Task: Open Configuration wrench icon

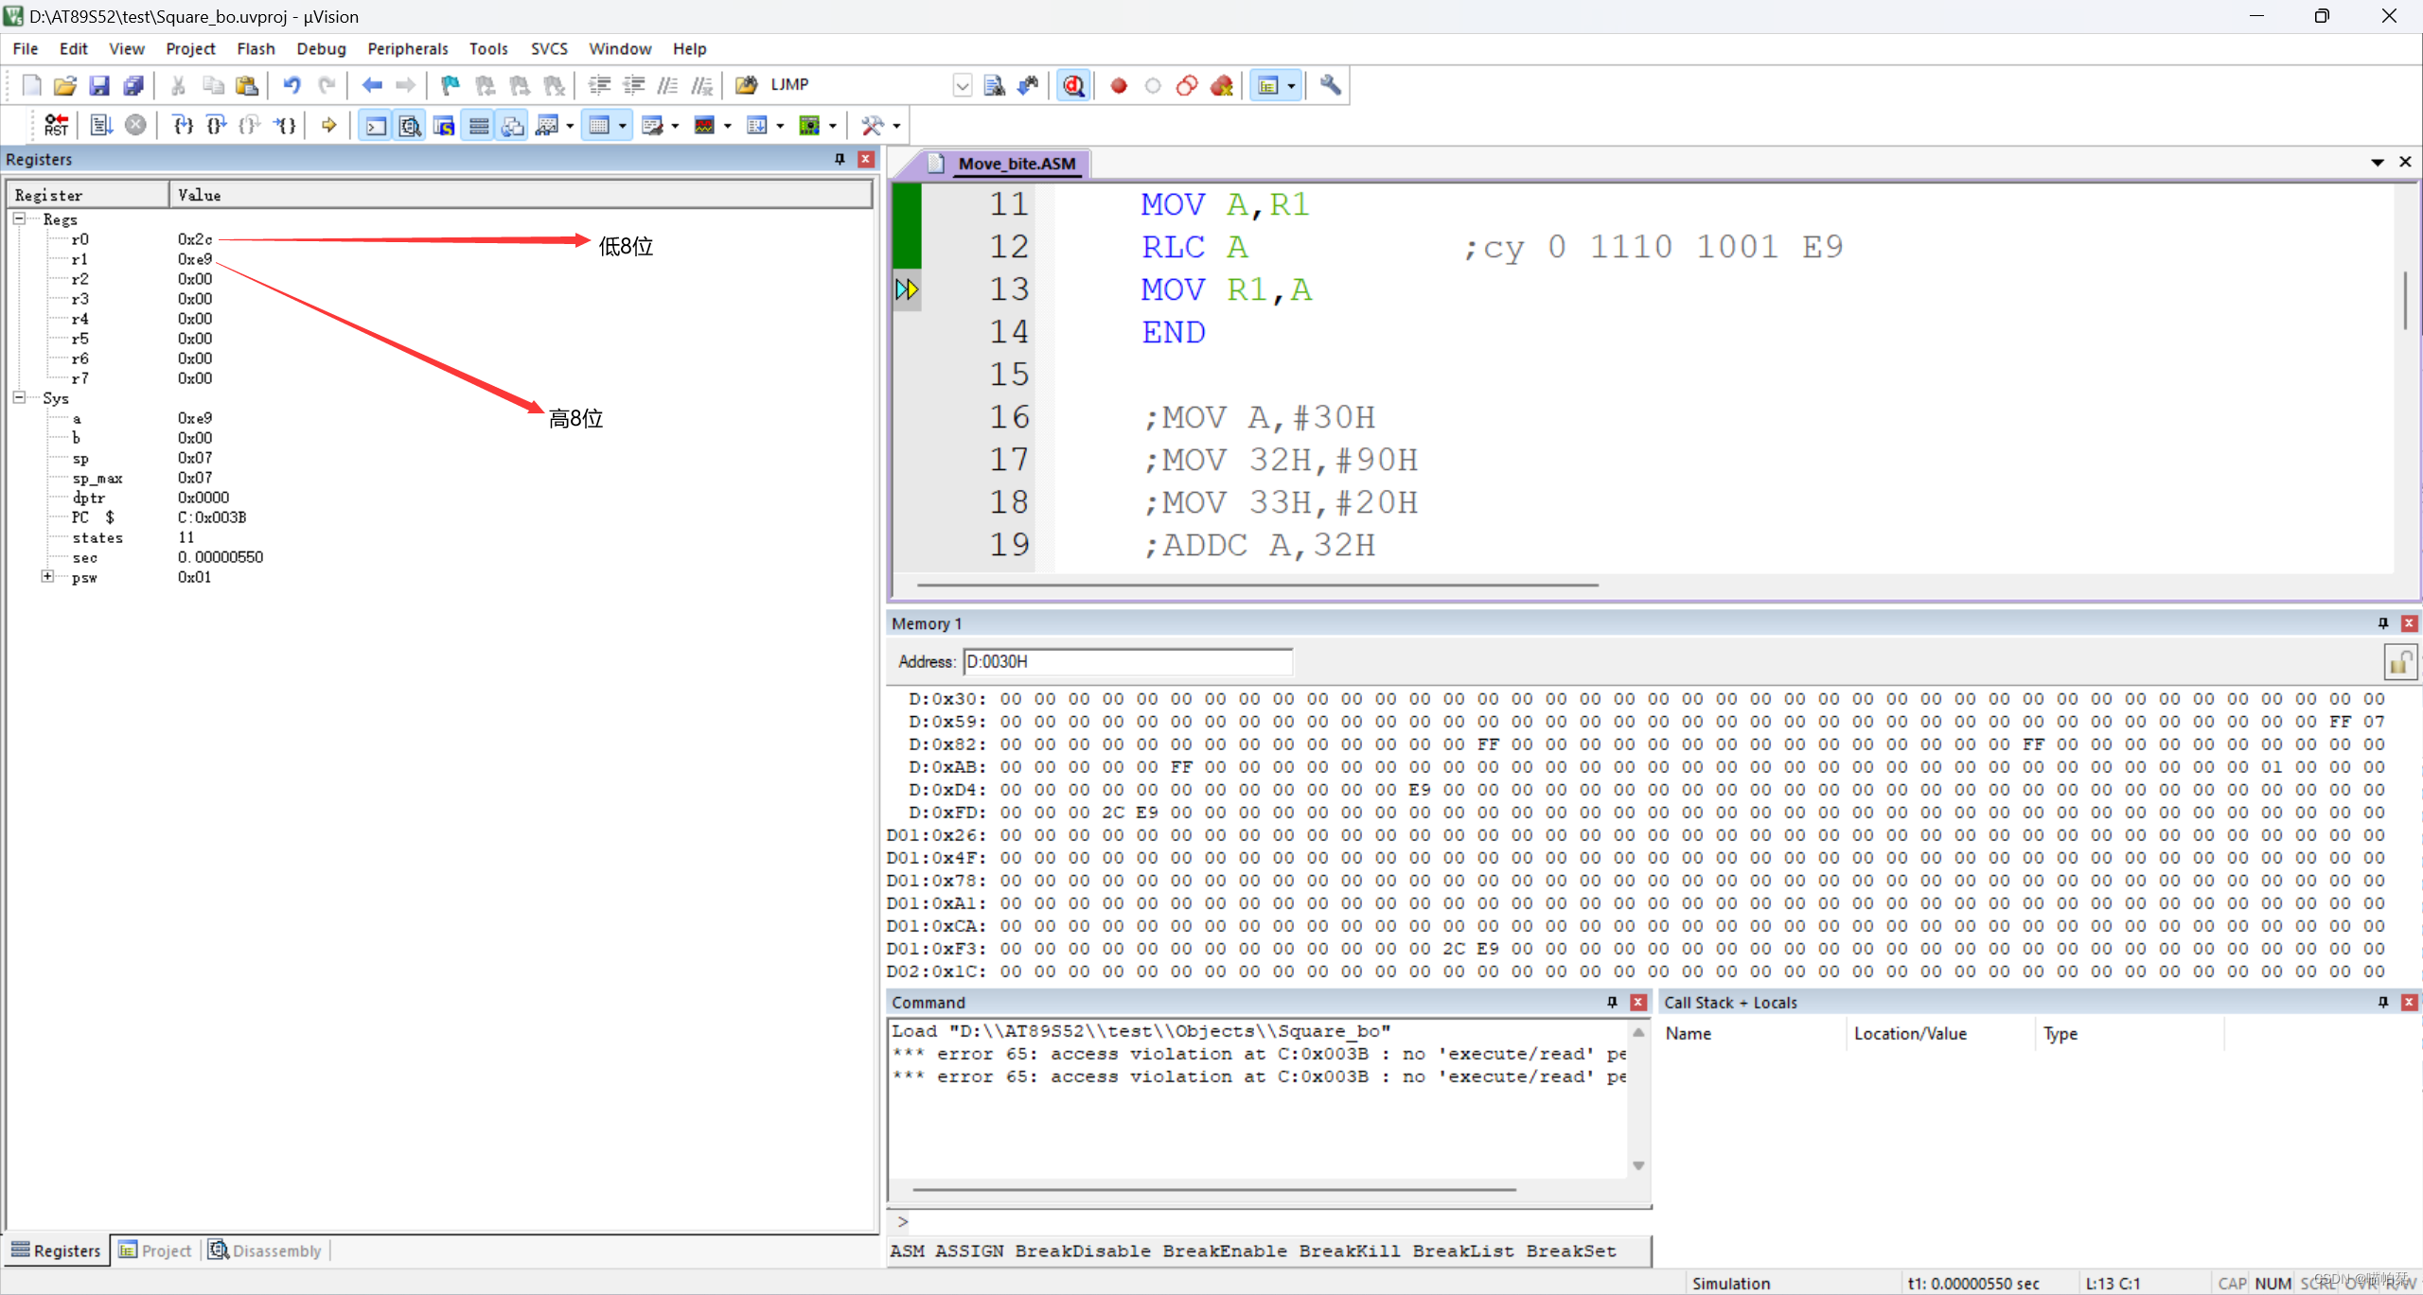Action: (1330, 86)
